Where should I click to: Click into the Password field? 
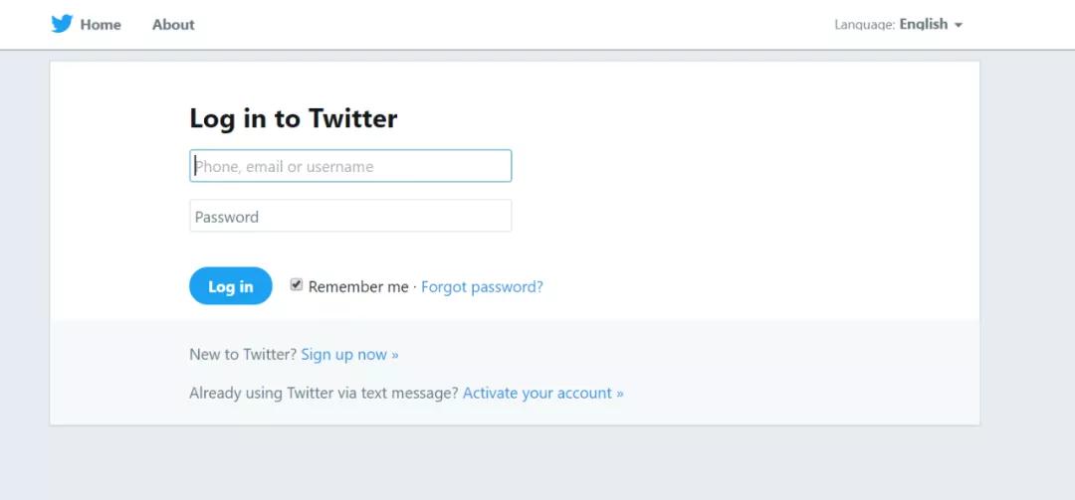click(350, 217)
